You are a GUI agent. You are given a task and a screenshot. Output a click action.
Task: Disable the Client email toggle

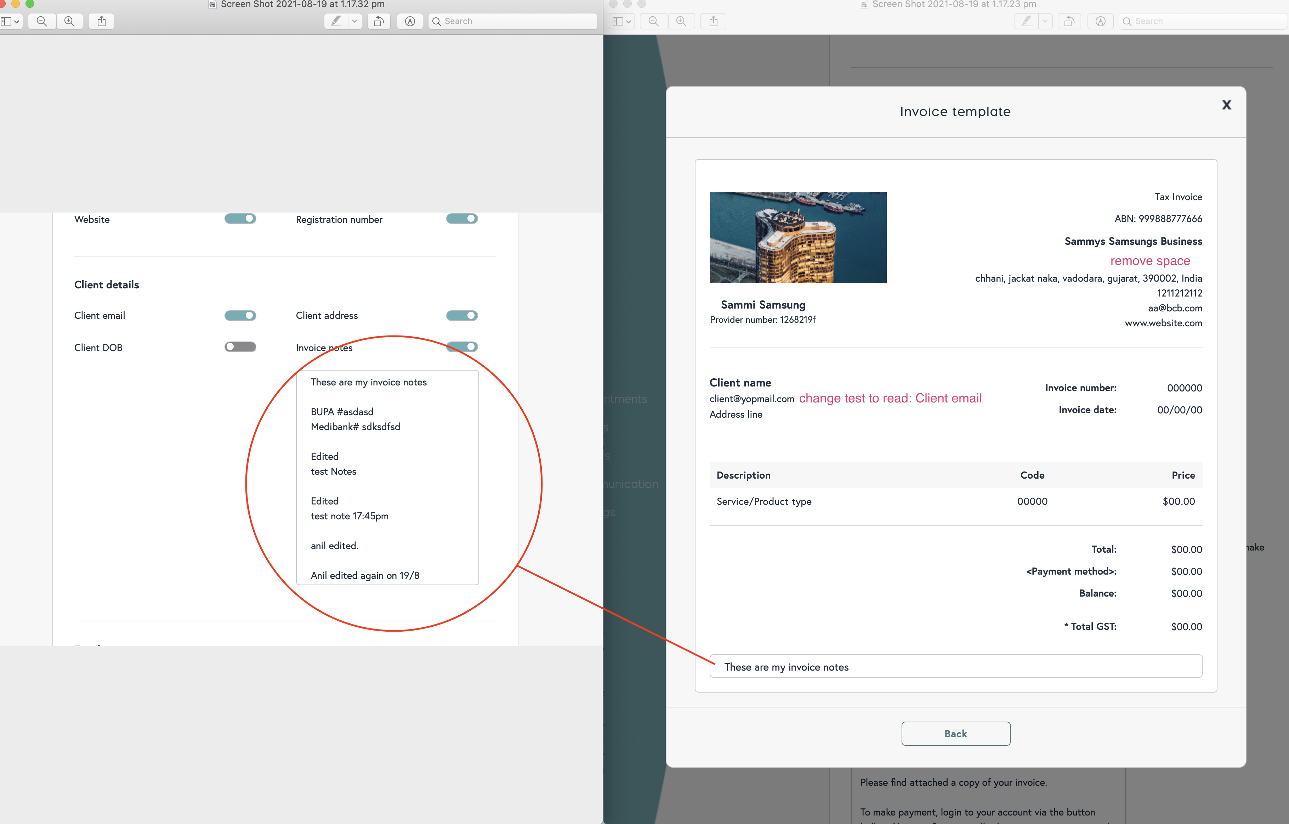pos(240,315)
